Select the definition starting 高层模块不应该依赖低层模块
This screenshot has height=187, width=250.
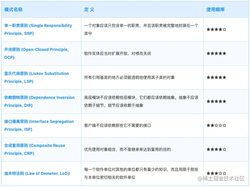point(141,102)
